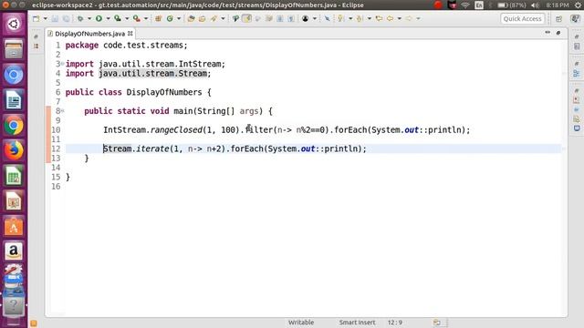The height and width of the screenshot is (328, 584).
Task: Launch Google Chrome from the dock
Action: [x=14, y=126]
